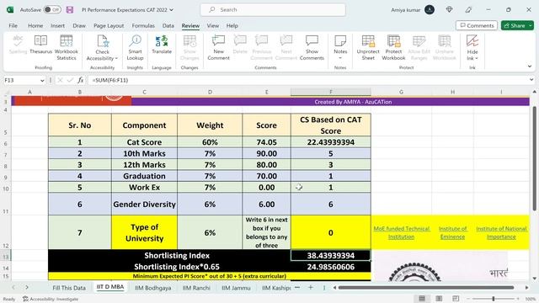The image size is (539, 303).
Task: Click Show Comments in ribbon
Action: (x=312, y=47)
